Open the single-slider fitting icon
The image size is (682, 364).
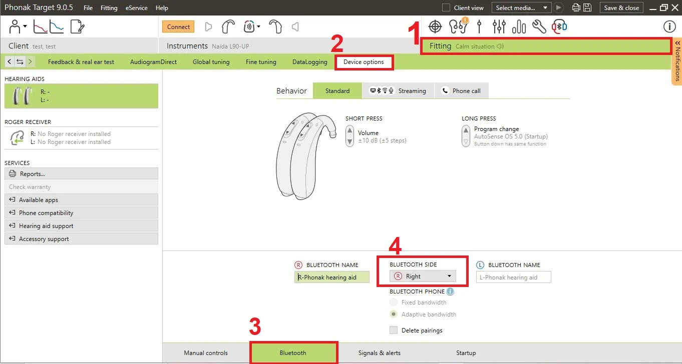click(x=479, y=26)
